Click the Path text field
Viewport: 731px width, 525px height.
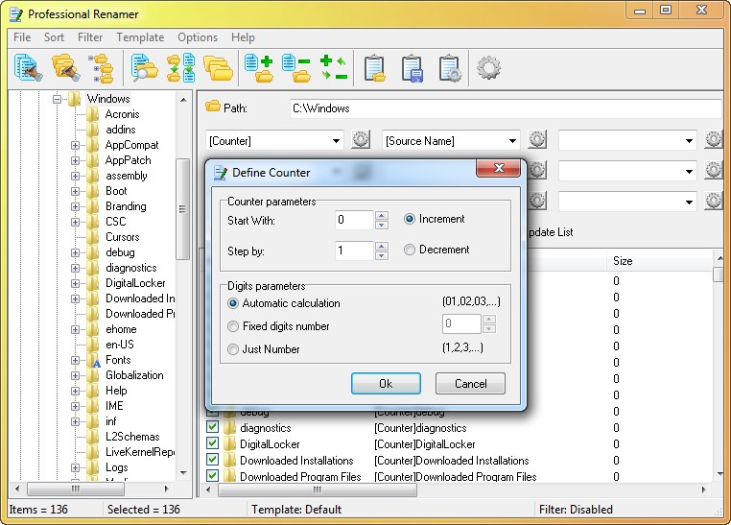point(506,108)
